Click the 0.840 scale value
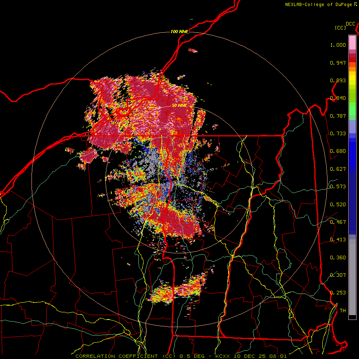 coord(338,98)
